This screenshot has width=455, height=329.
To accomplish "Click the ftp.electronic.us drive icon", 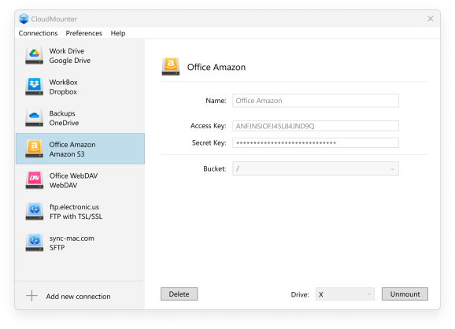I will tap(34, 211).
